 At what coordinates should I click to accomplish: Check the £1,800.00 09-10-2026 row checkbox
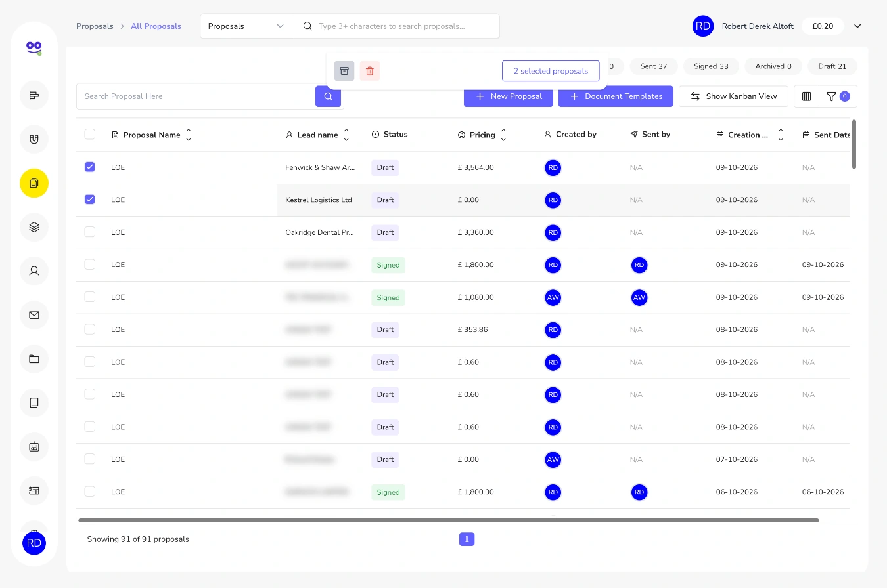(x=90, y=264)
